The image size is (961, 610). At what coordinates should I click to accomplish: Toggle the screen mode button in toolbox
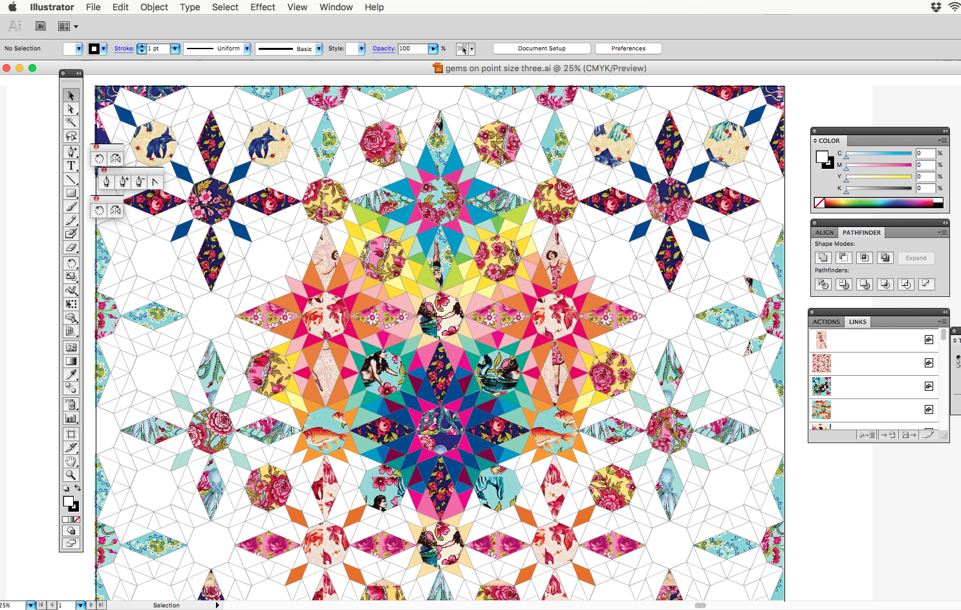click(x=71, y=543)
